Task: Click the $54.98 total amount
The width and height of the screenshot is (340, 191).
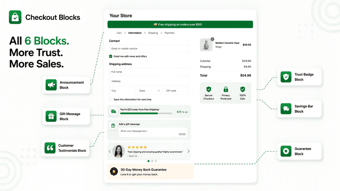Action: coord(246,75)
